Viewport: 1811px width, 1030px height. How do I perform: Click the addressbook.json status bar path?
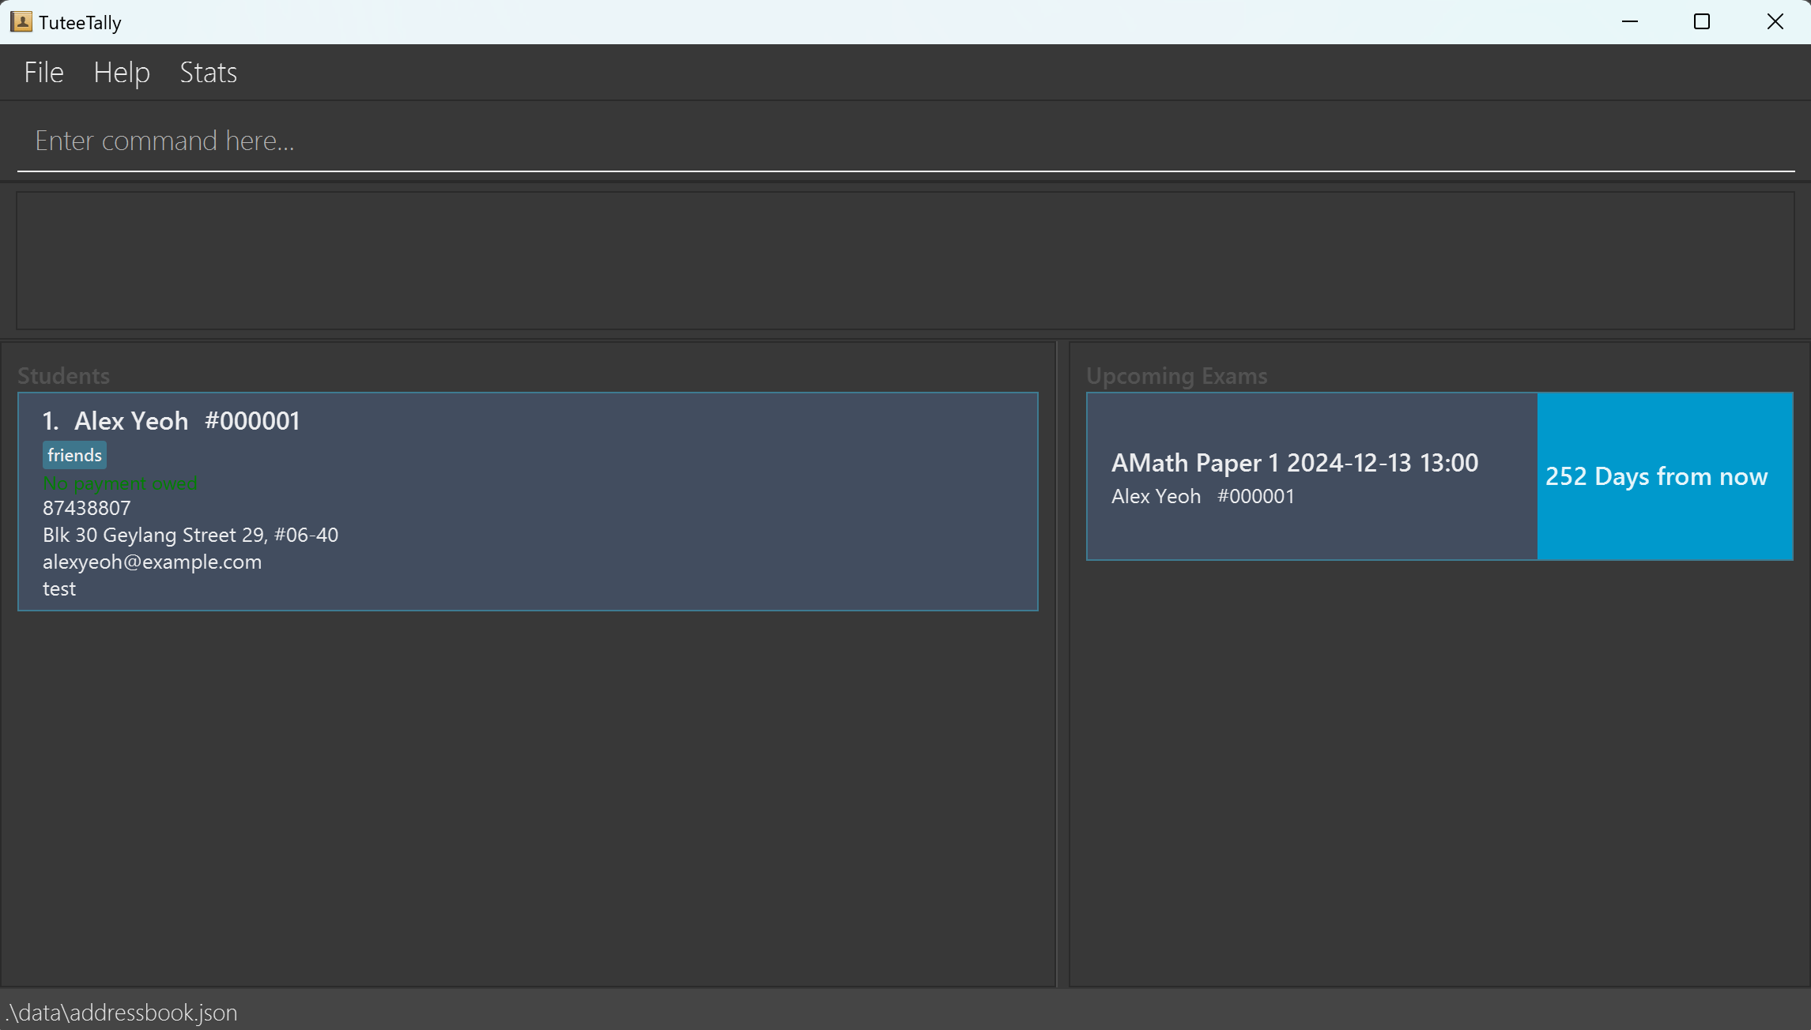(121, 1012)
